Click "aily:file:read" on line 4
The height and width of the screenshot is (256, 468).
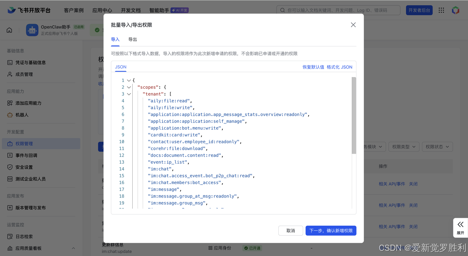click(169, 101)
